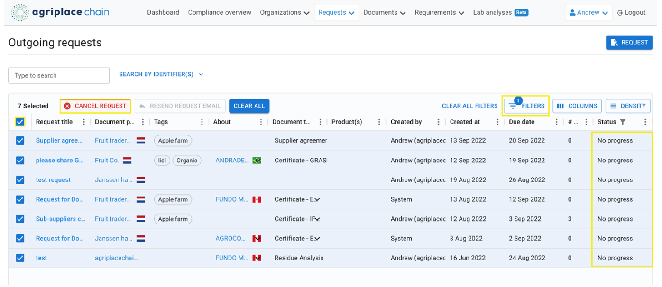Click the Organic tag chip
662x287 pixels.
(187, 161)
